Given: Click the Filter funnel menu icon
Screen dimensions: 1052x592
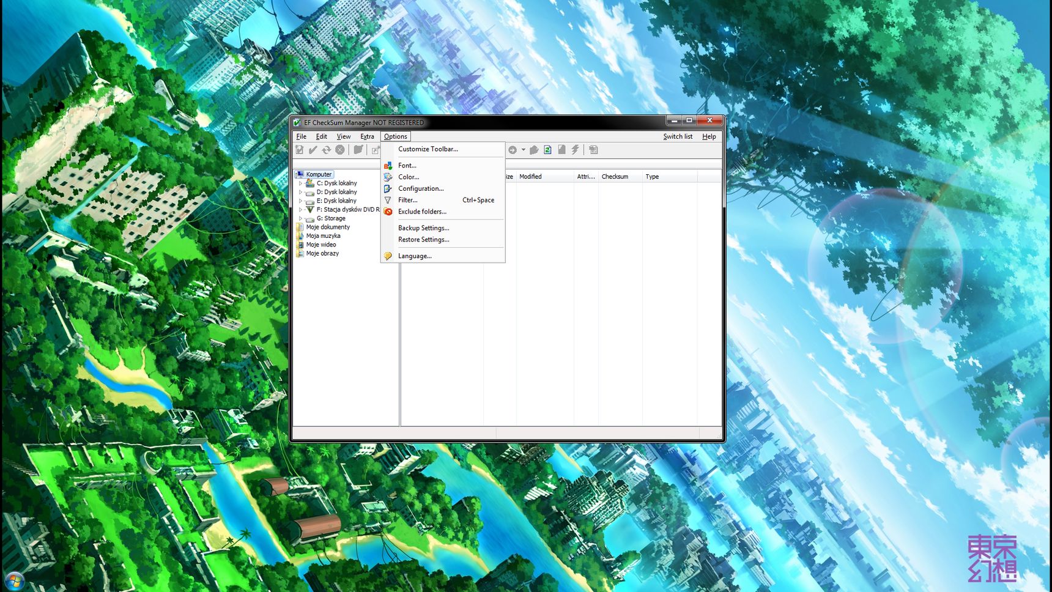Looking at the screenshot, I should (388, 200).
